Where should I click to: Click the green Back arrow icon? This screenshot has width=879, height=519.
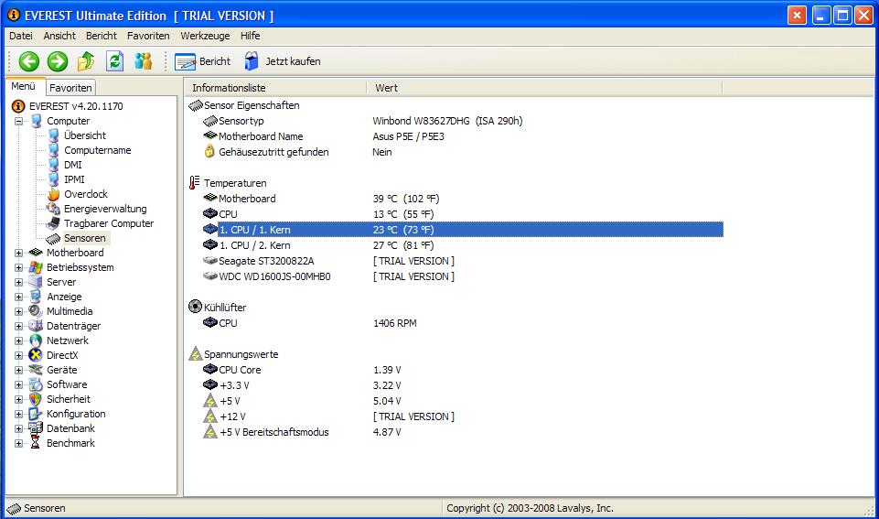click(x=29, y=61)
